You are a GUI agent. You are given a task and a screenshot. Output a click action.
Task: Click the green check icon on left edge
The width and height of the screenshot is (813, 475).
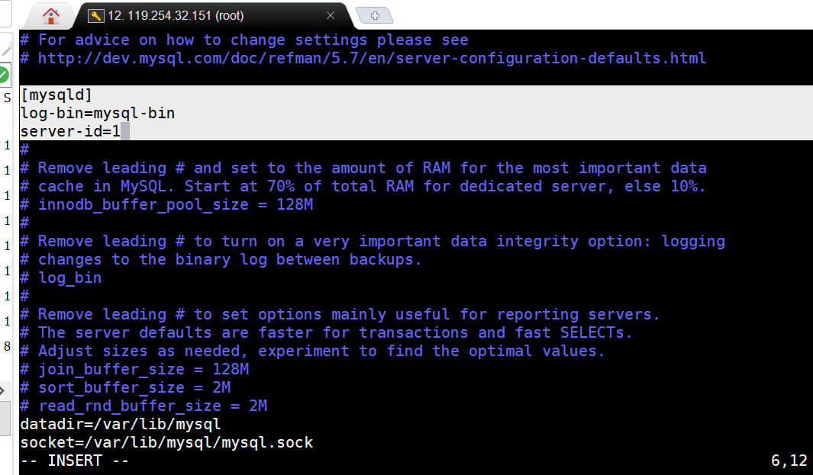point(4,75)
